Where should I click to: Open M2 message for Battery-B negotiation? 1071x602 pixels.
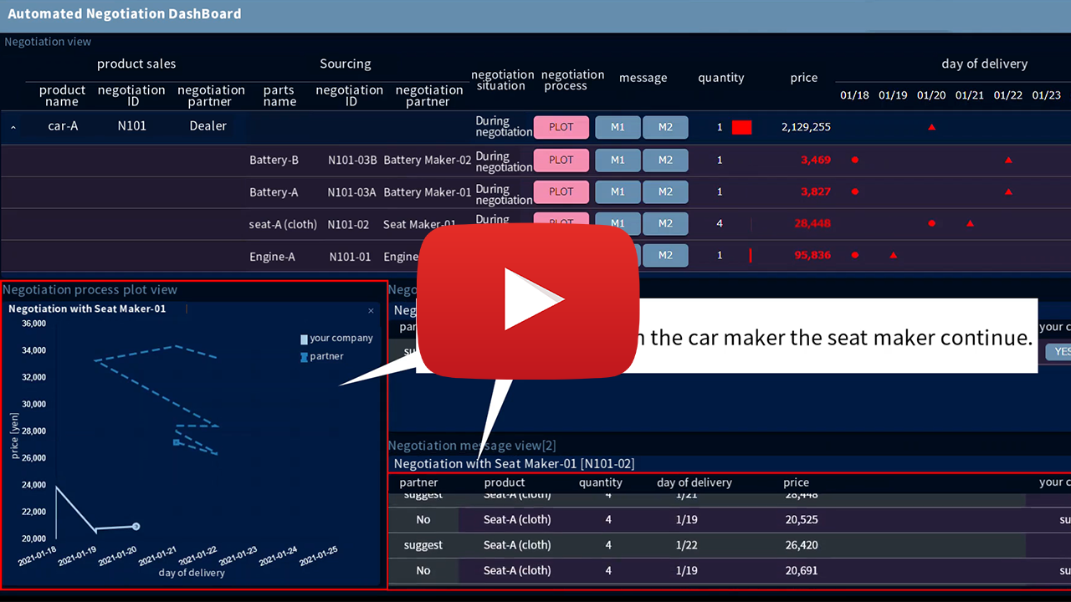[665, 160]
